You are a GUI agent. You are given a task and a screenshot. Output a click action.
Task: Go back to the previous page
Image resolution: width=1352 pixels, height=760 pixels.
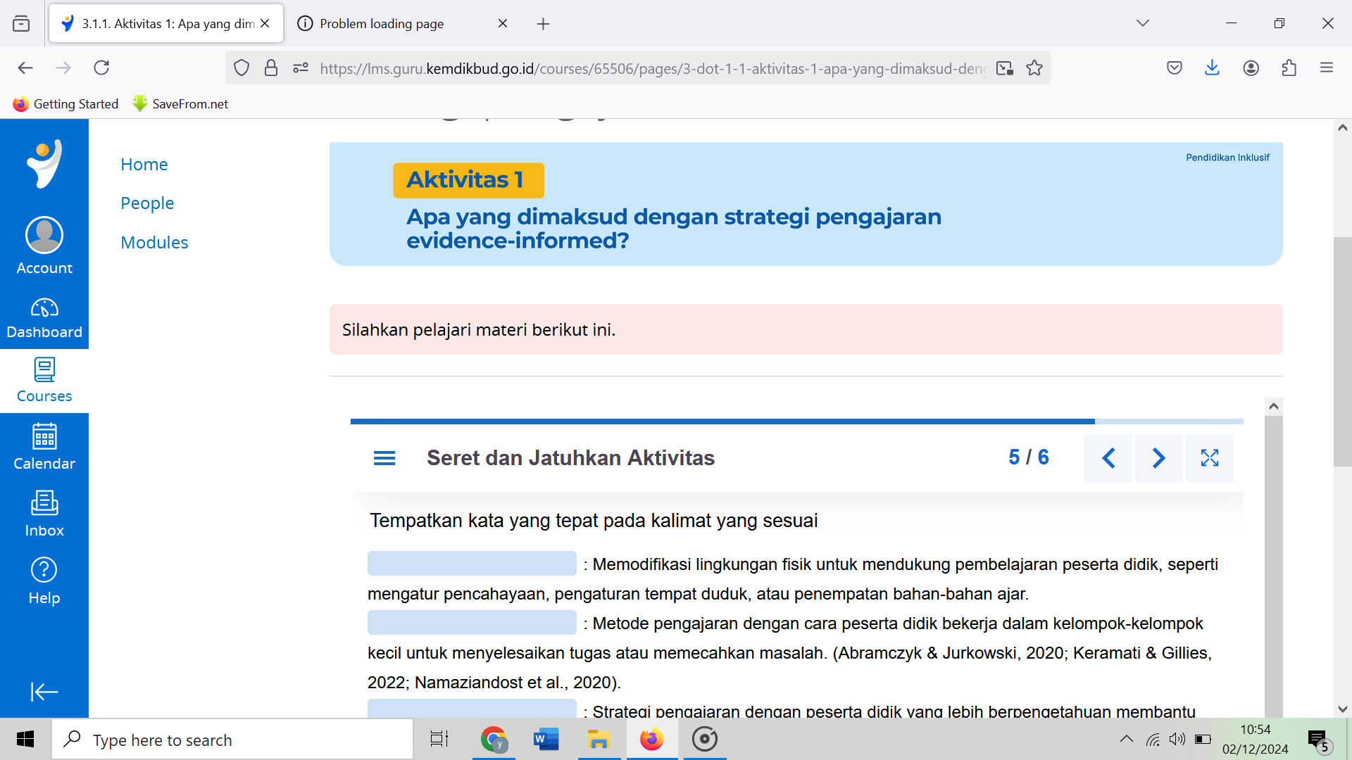25,68
